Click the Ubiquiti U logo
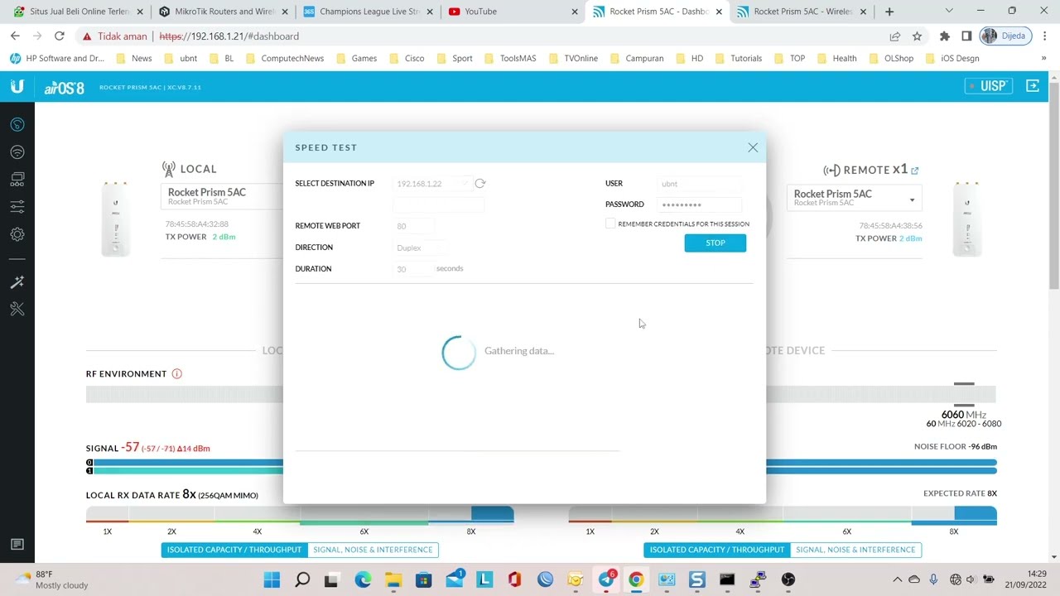Viewport: 1060px width, 596px height. 17,86
